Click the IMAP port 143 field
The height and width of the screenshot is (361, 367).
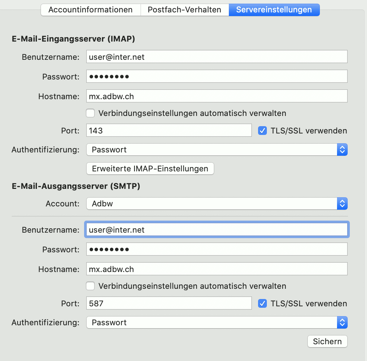pyautogui.click(x=169, y=131)
